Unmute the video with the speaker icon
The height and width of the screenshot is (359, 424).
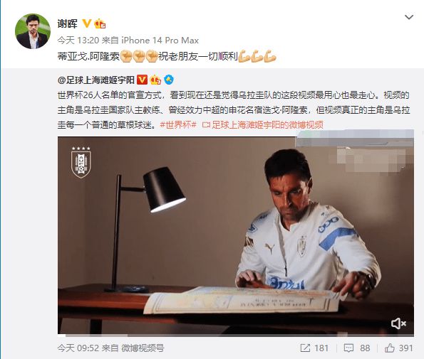tap(398, 323)
